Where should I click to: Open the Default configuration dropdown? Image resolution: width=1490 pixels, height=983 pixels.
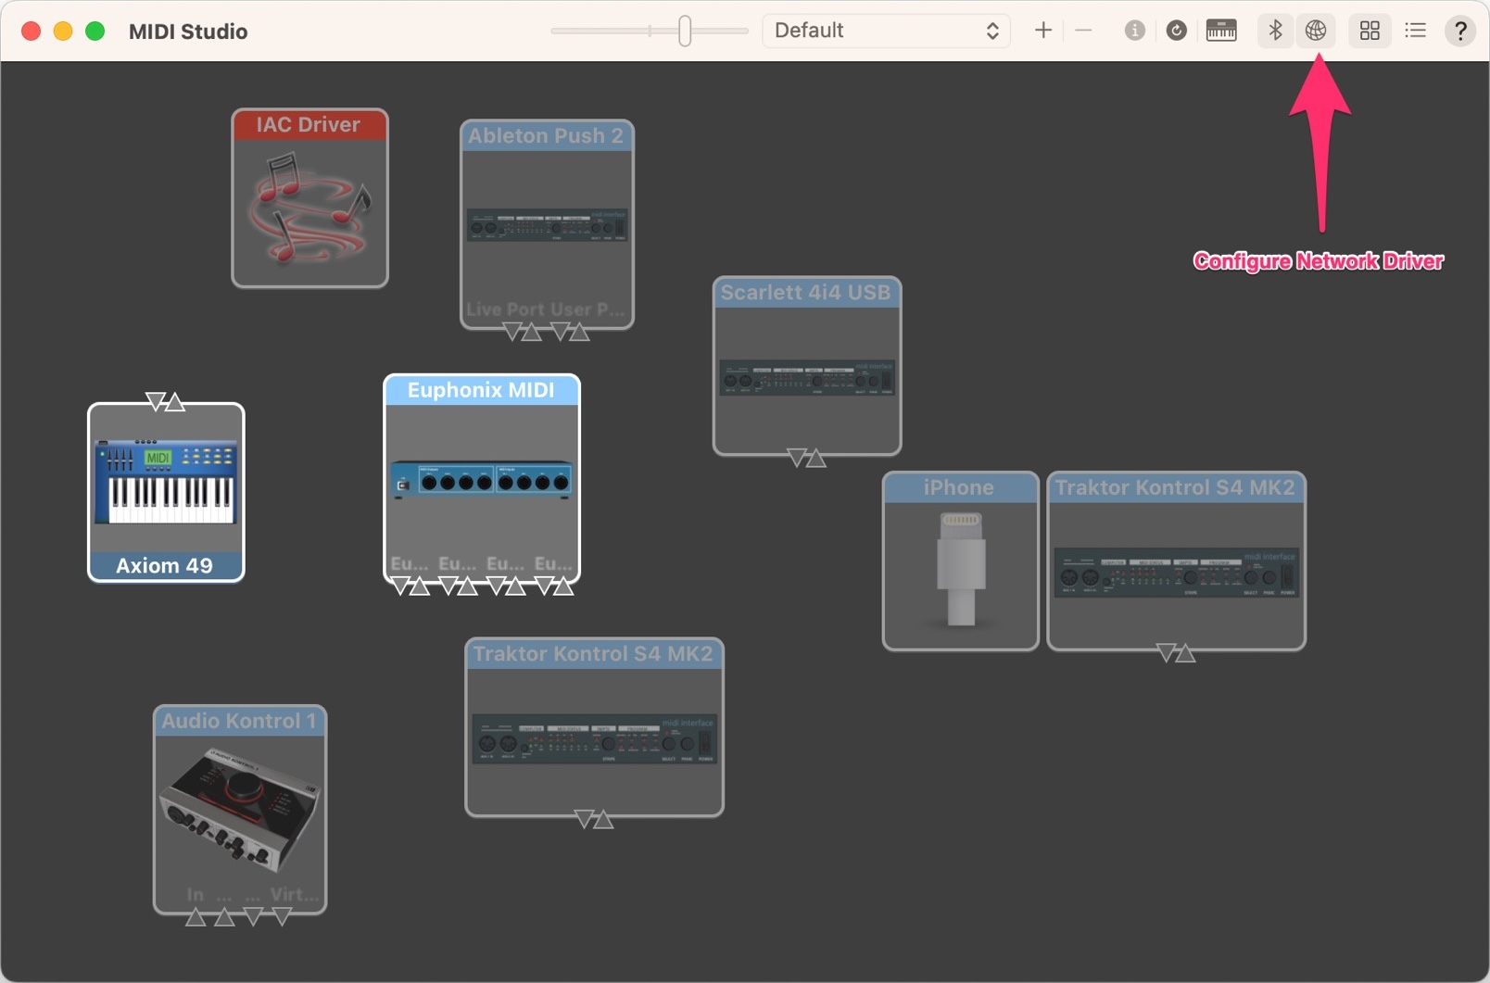886,31
